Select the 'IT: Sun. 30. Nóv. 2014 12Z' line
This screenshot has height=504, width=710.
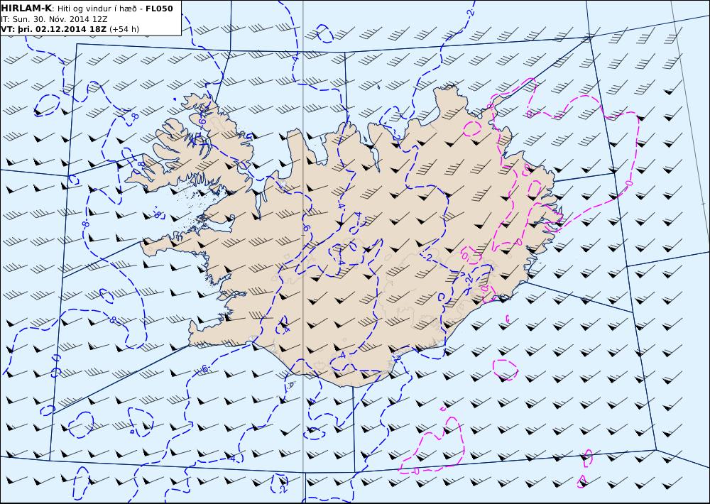[x=55, y=19]
